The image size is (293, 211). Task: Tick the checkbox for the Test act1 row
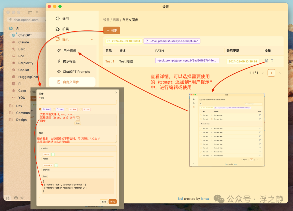coord(201,115)
